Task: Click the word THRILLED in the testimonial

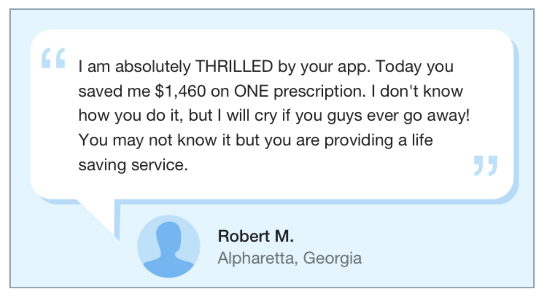Action: point(234,66)
